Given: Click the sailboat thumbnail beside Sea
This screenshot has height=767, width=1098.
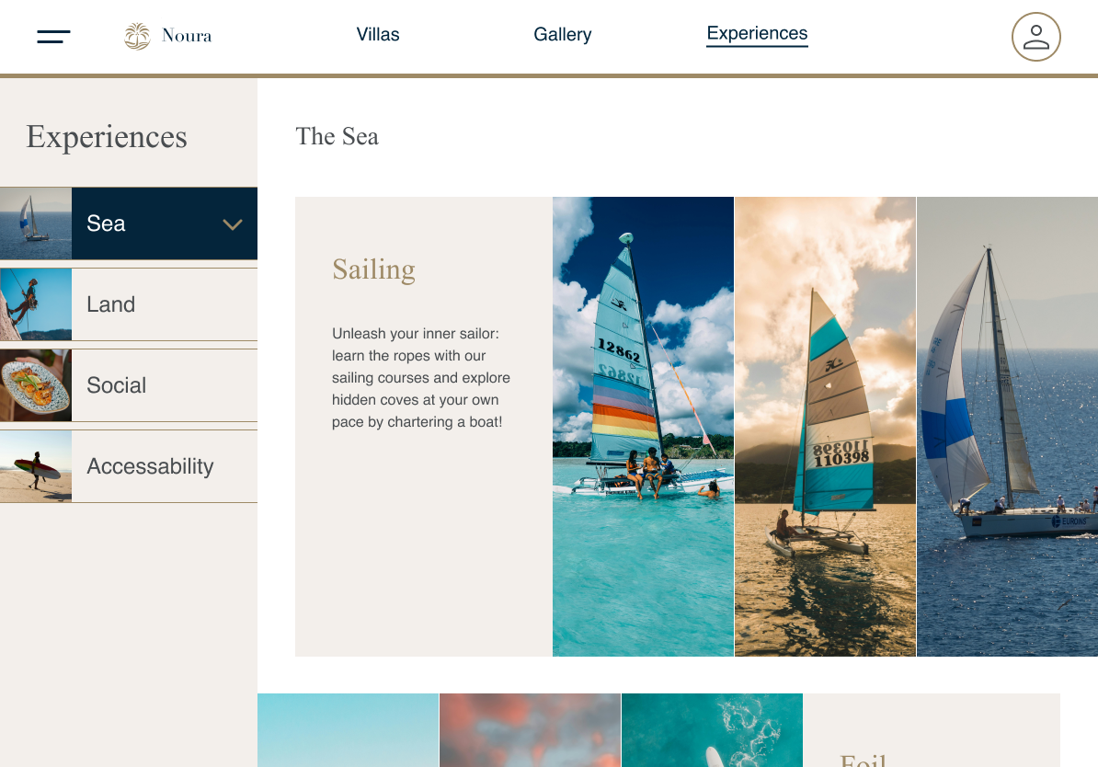Looking at the screenshot, I should click(x=36, y=223).
